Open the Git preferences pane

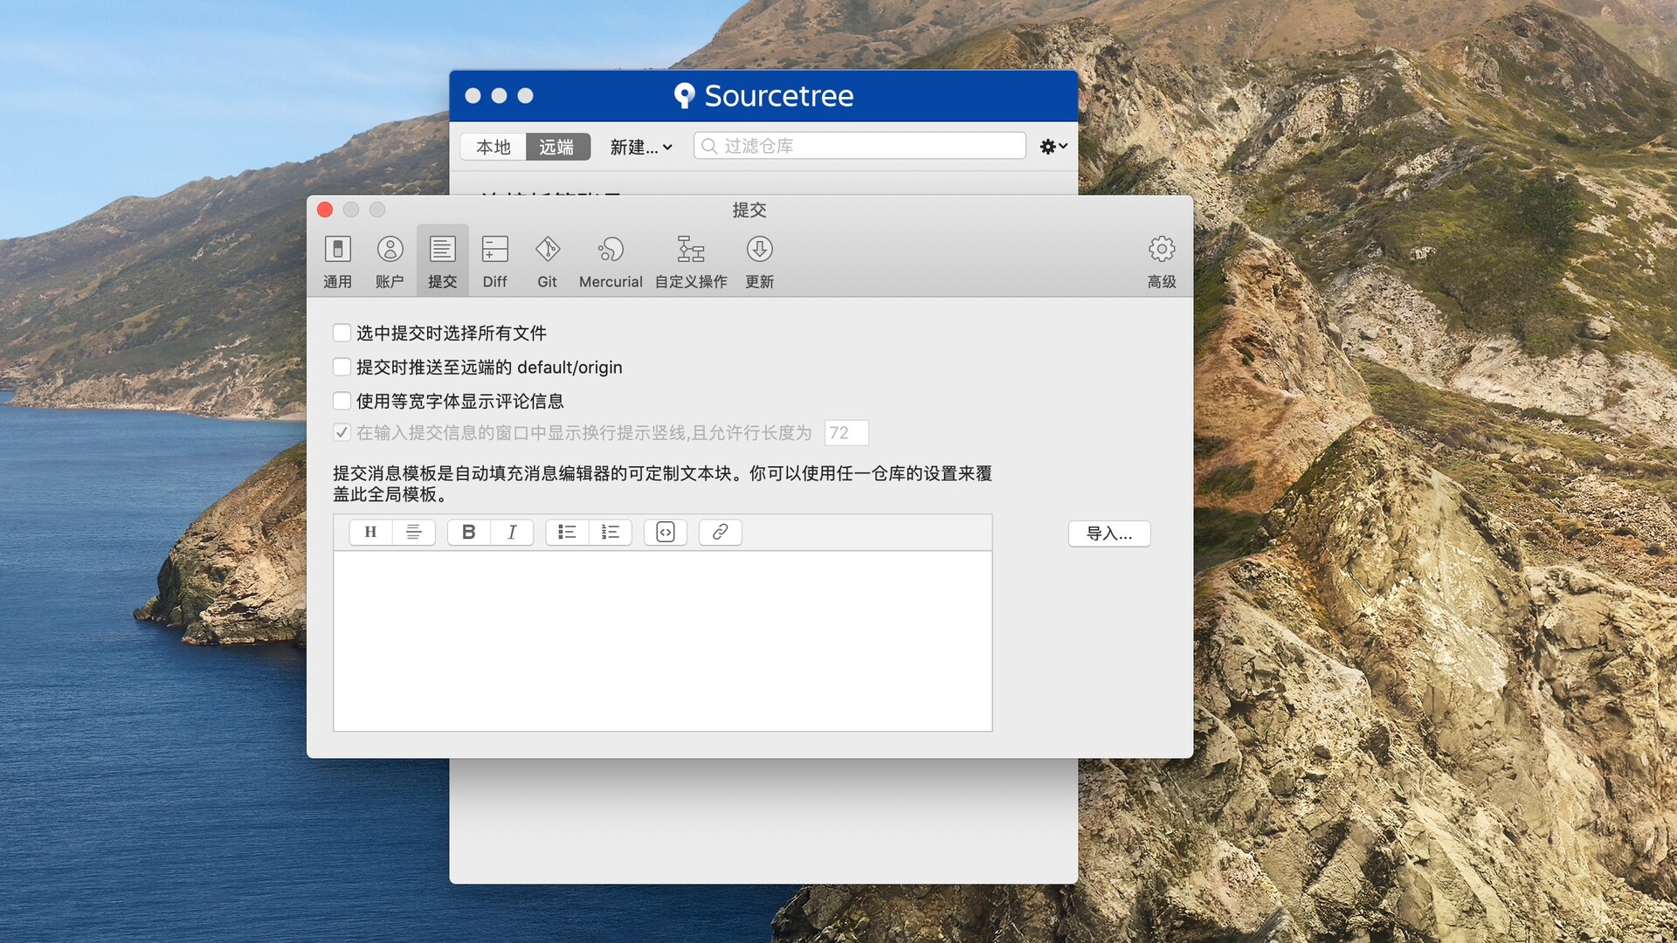[547, 261]
